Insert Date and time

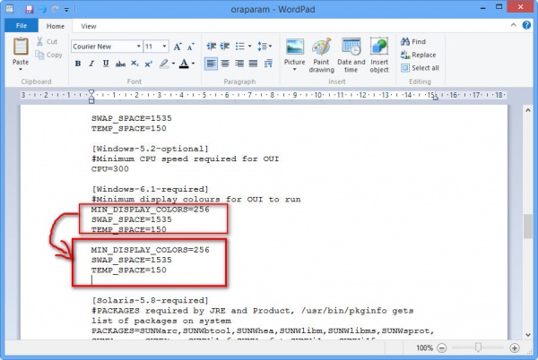(x=351, y=55)
